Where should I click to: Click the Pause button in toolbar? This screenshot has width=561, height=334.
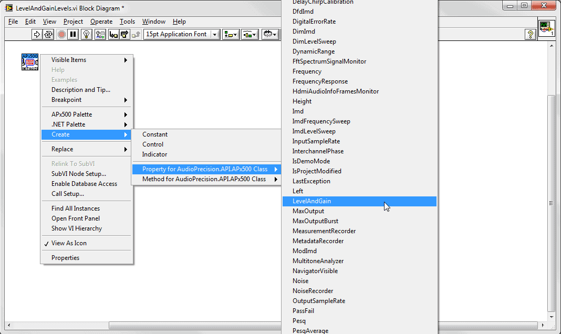coord(73,34)
